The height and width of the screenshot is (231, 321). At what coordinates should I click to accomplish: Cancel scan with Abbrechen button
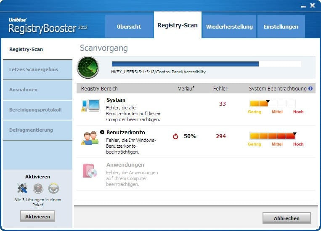[x=287, y=218]
